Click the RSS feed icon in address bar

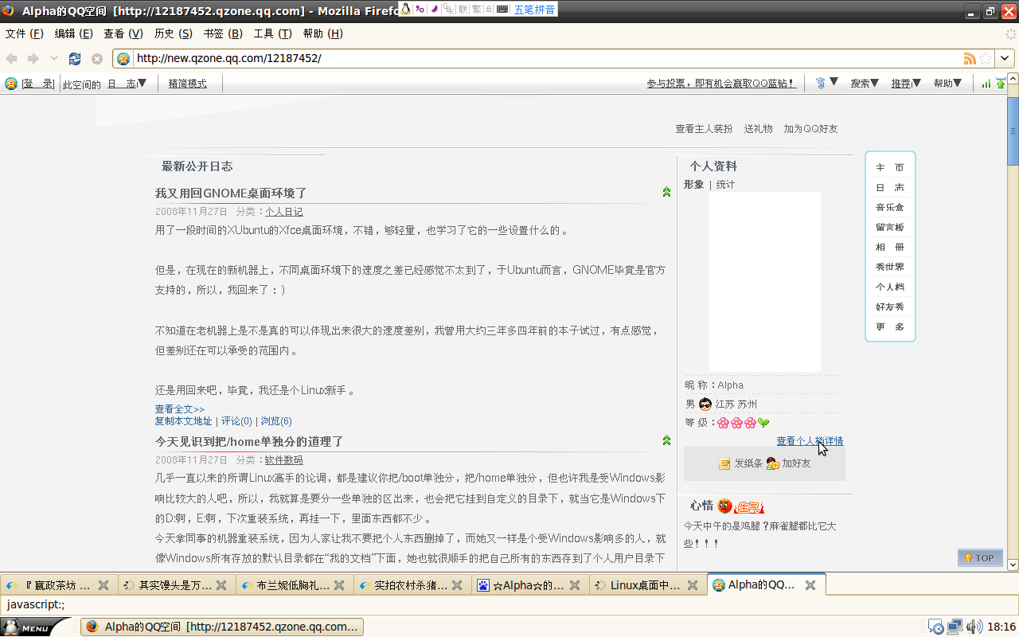tap(970, 58)
